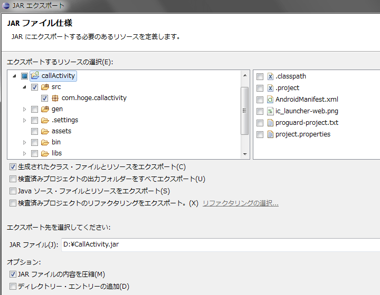Click the gen folder icon
The width and height of the screenshot is (380, 295).
pyautogui.click(x=45, y=109)
